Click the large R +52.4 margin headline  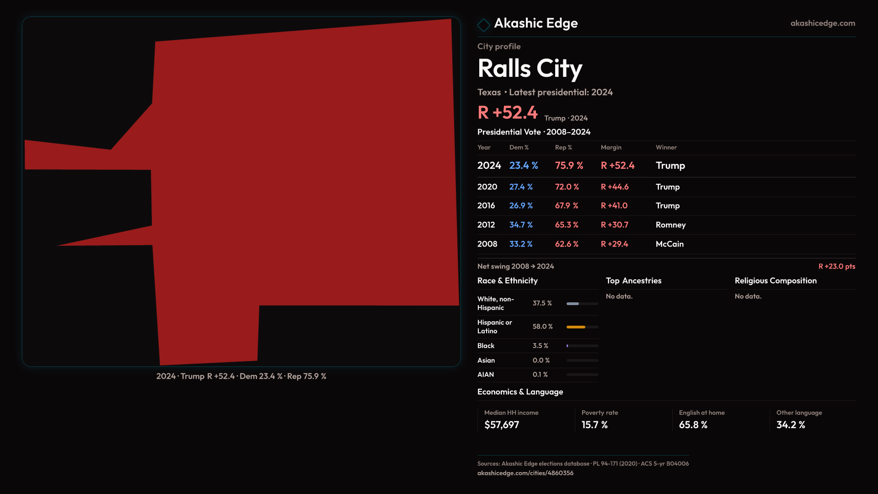tap(507, 113)
